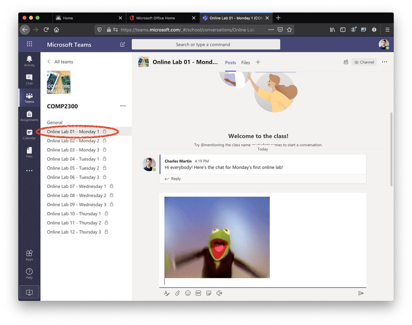
Task: Attach a file with the paperclip icon
Action: (177, 293)
